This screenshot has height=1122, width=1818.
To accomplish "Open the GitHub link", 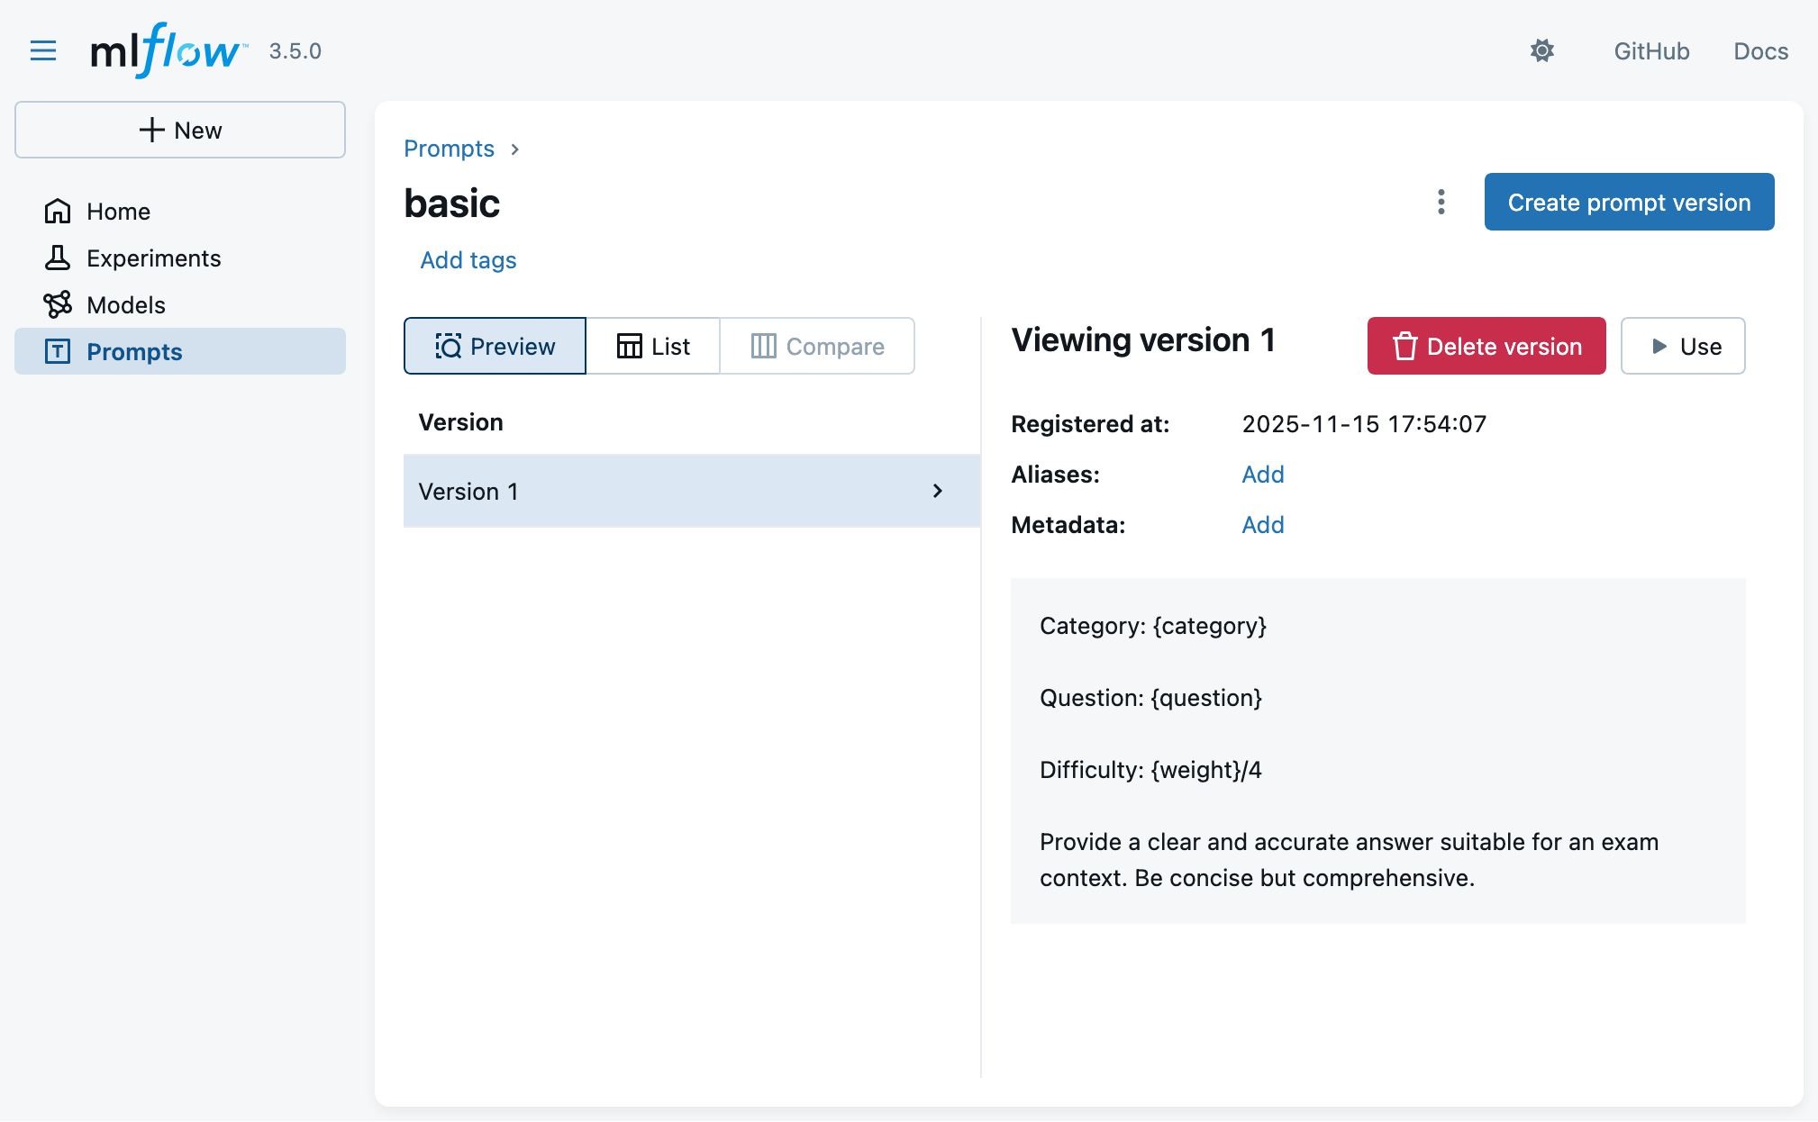I will point(1650,51).
